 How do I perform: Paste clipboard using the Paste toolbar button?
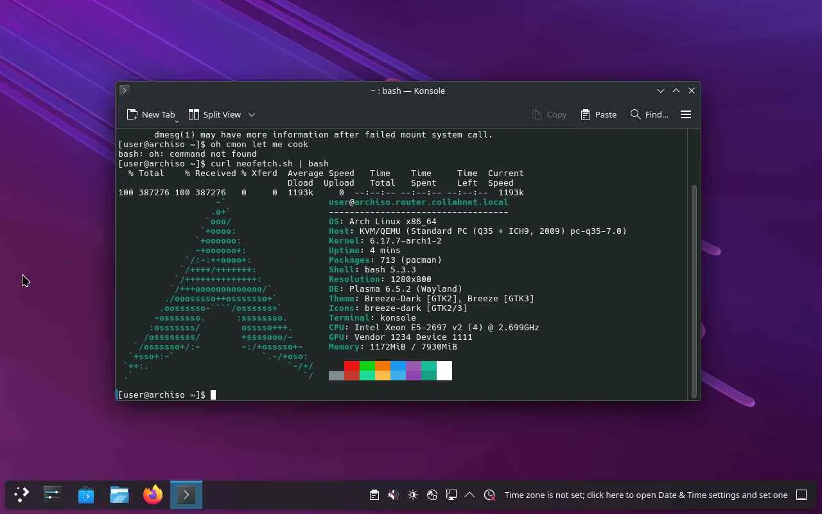599,114
